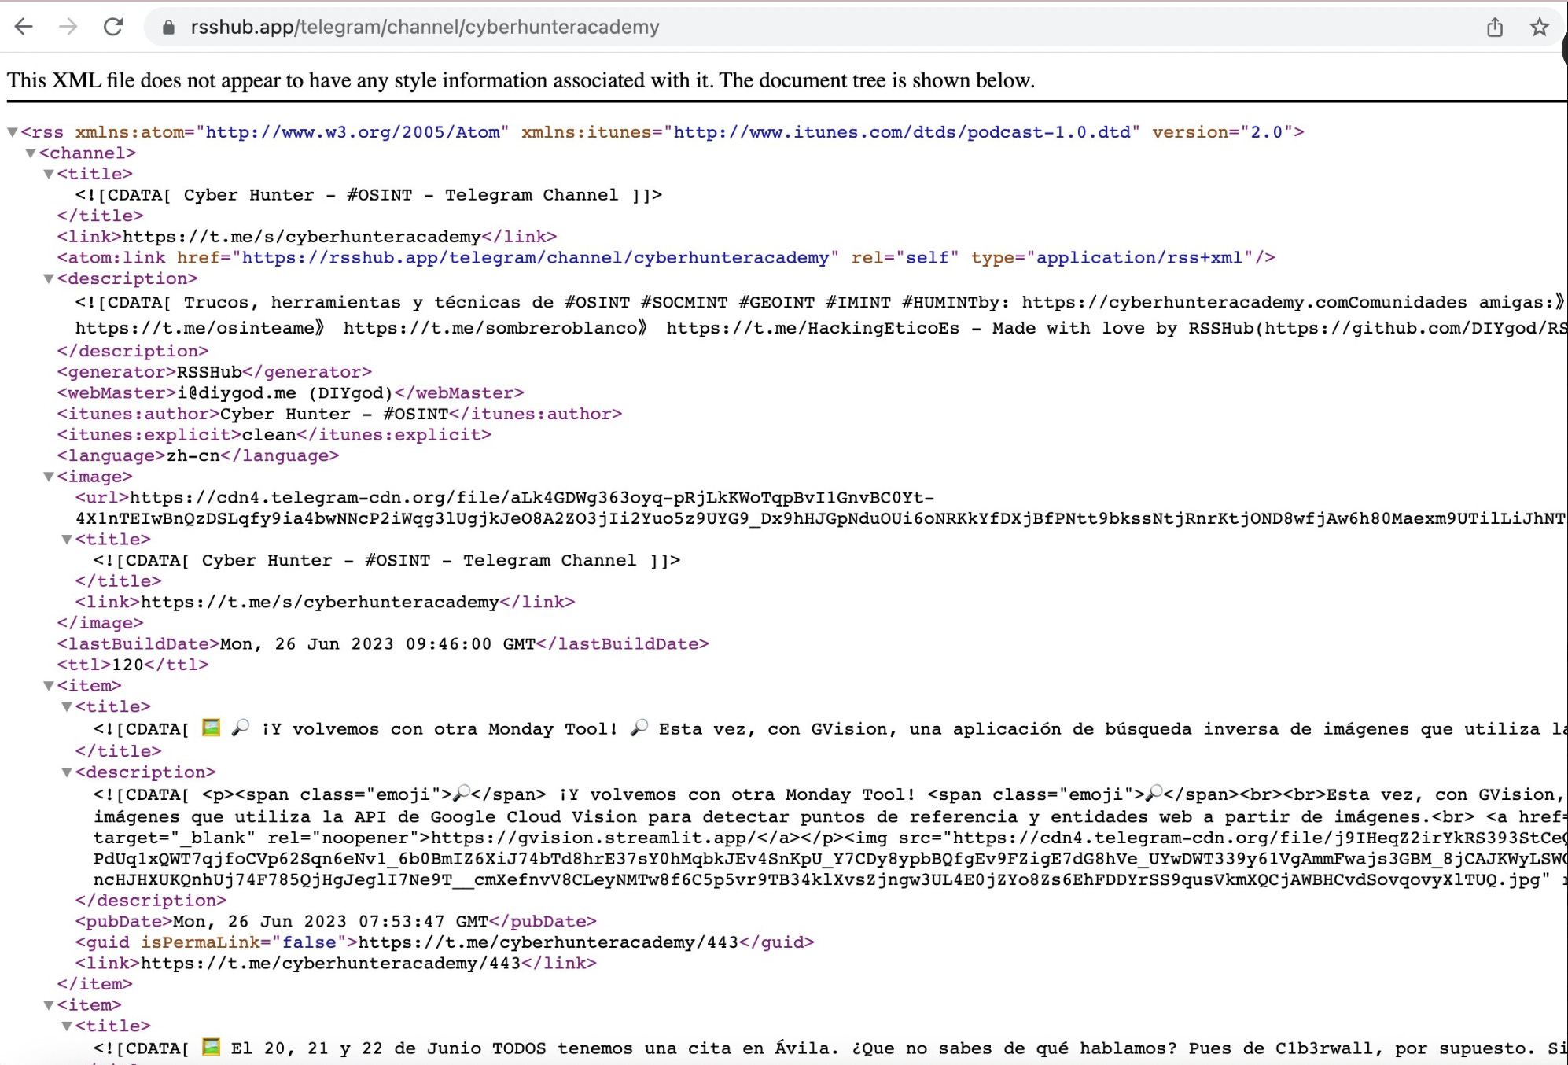Click the language zh-cn line
This screenshot has height=1065, width=1568.
pyautogui.click(x=197, y=456)
